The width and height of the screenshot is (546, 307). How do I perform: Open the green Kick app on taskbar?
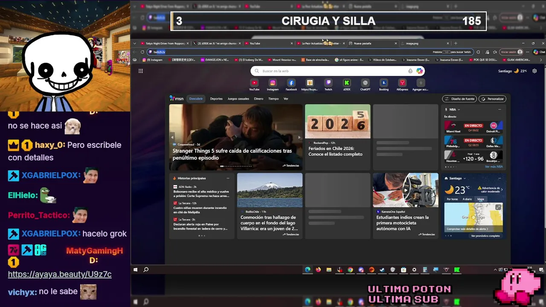[457, 269]
